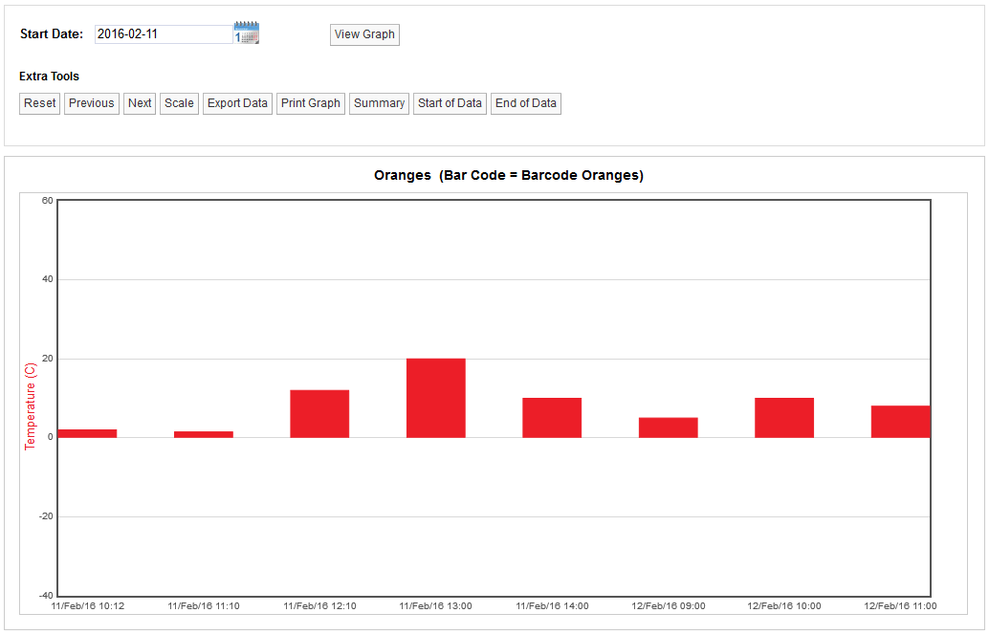The image size is (989, 635).
Task: Jump to End of Data
Action: click(x=525, y=103)
